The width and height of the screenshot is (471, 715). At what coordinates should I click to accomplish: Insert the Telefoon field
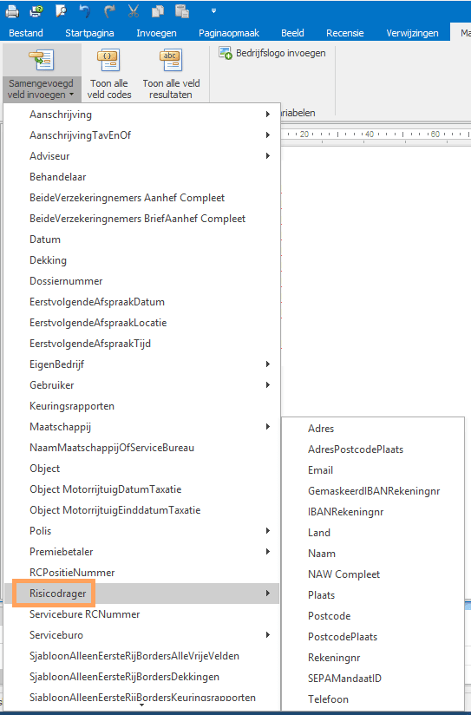click(373, 699)
